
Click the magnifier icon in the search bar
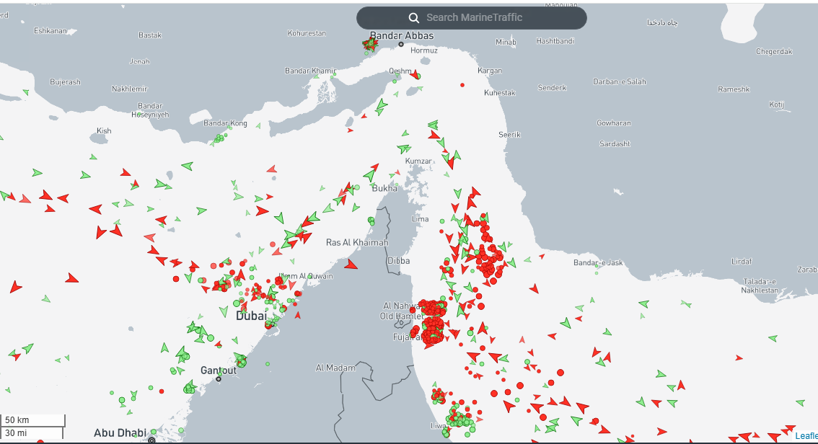coord(414,18)
